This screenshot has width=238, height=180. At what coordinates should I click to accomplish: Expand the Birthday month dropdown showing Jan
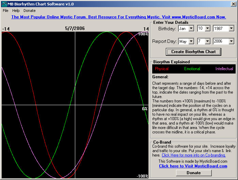coord(191,28)
